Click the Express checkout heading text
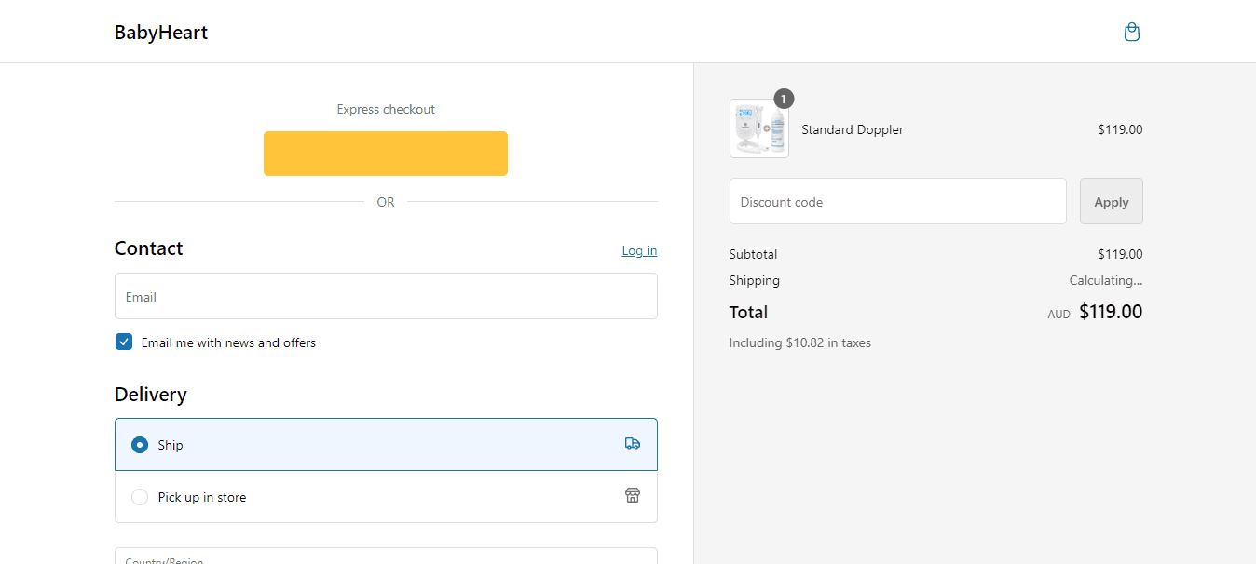This screenshot has height=564, width=1256. (x=386, y=109)
